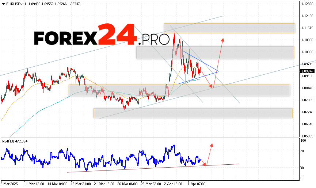Click the brown RSI trendline
Viewport: 316px width, 188px height.
tap(153, 168)
